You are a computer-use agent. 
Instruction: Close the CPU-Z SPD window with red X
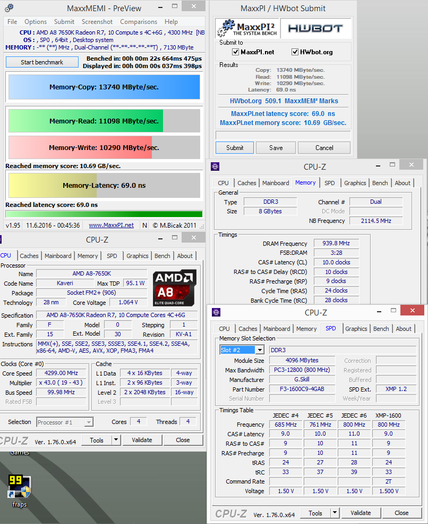[412, 311]
